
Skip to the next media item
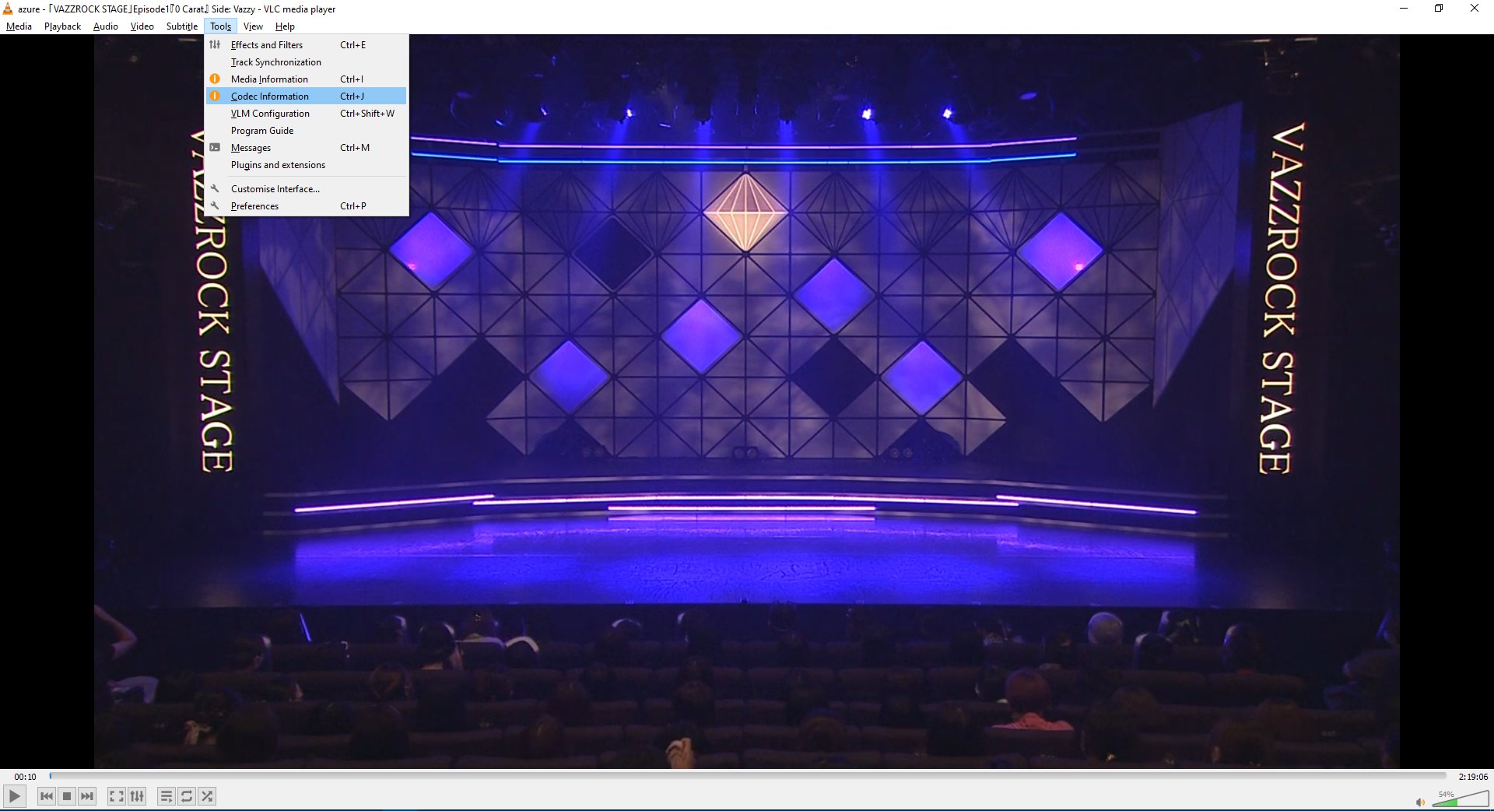click(87, 796)
